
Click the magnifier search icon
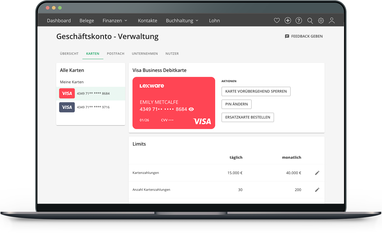310,21
